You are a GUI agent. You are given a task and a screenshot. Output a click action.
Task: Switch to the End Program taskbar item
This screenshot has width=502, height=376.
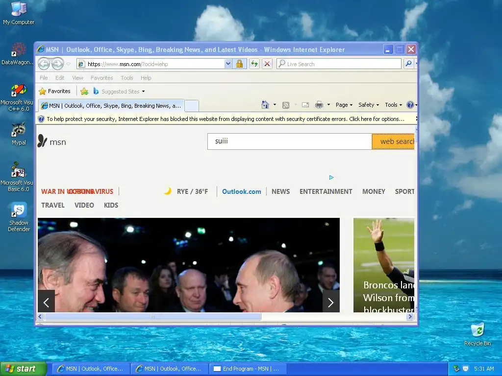coord(248,369)
